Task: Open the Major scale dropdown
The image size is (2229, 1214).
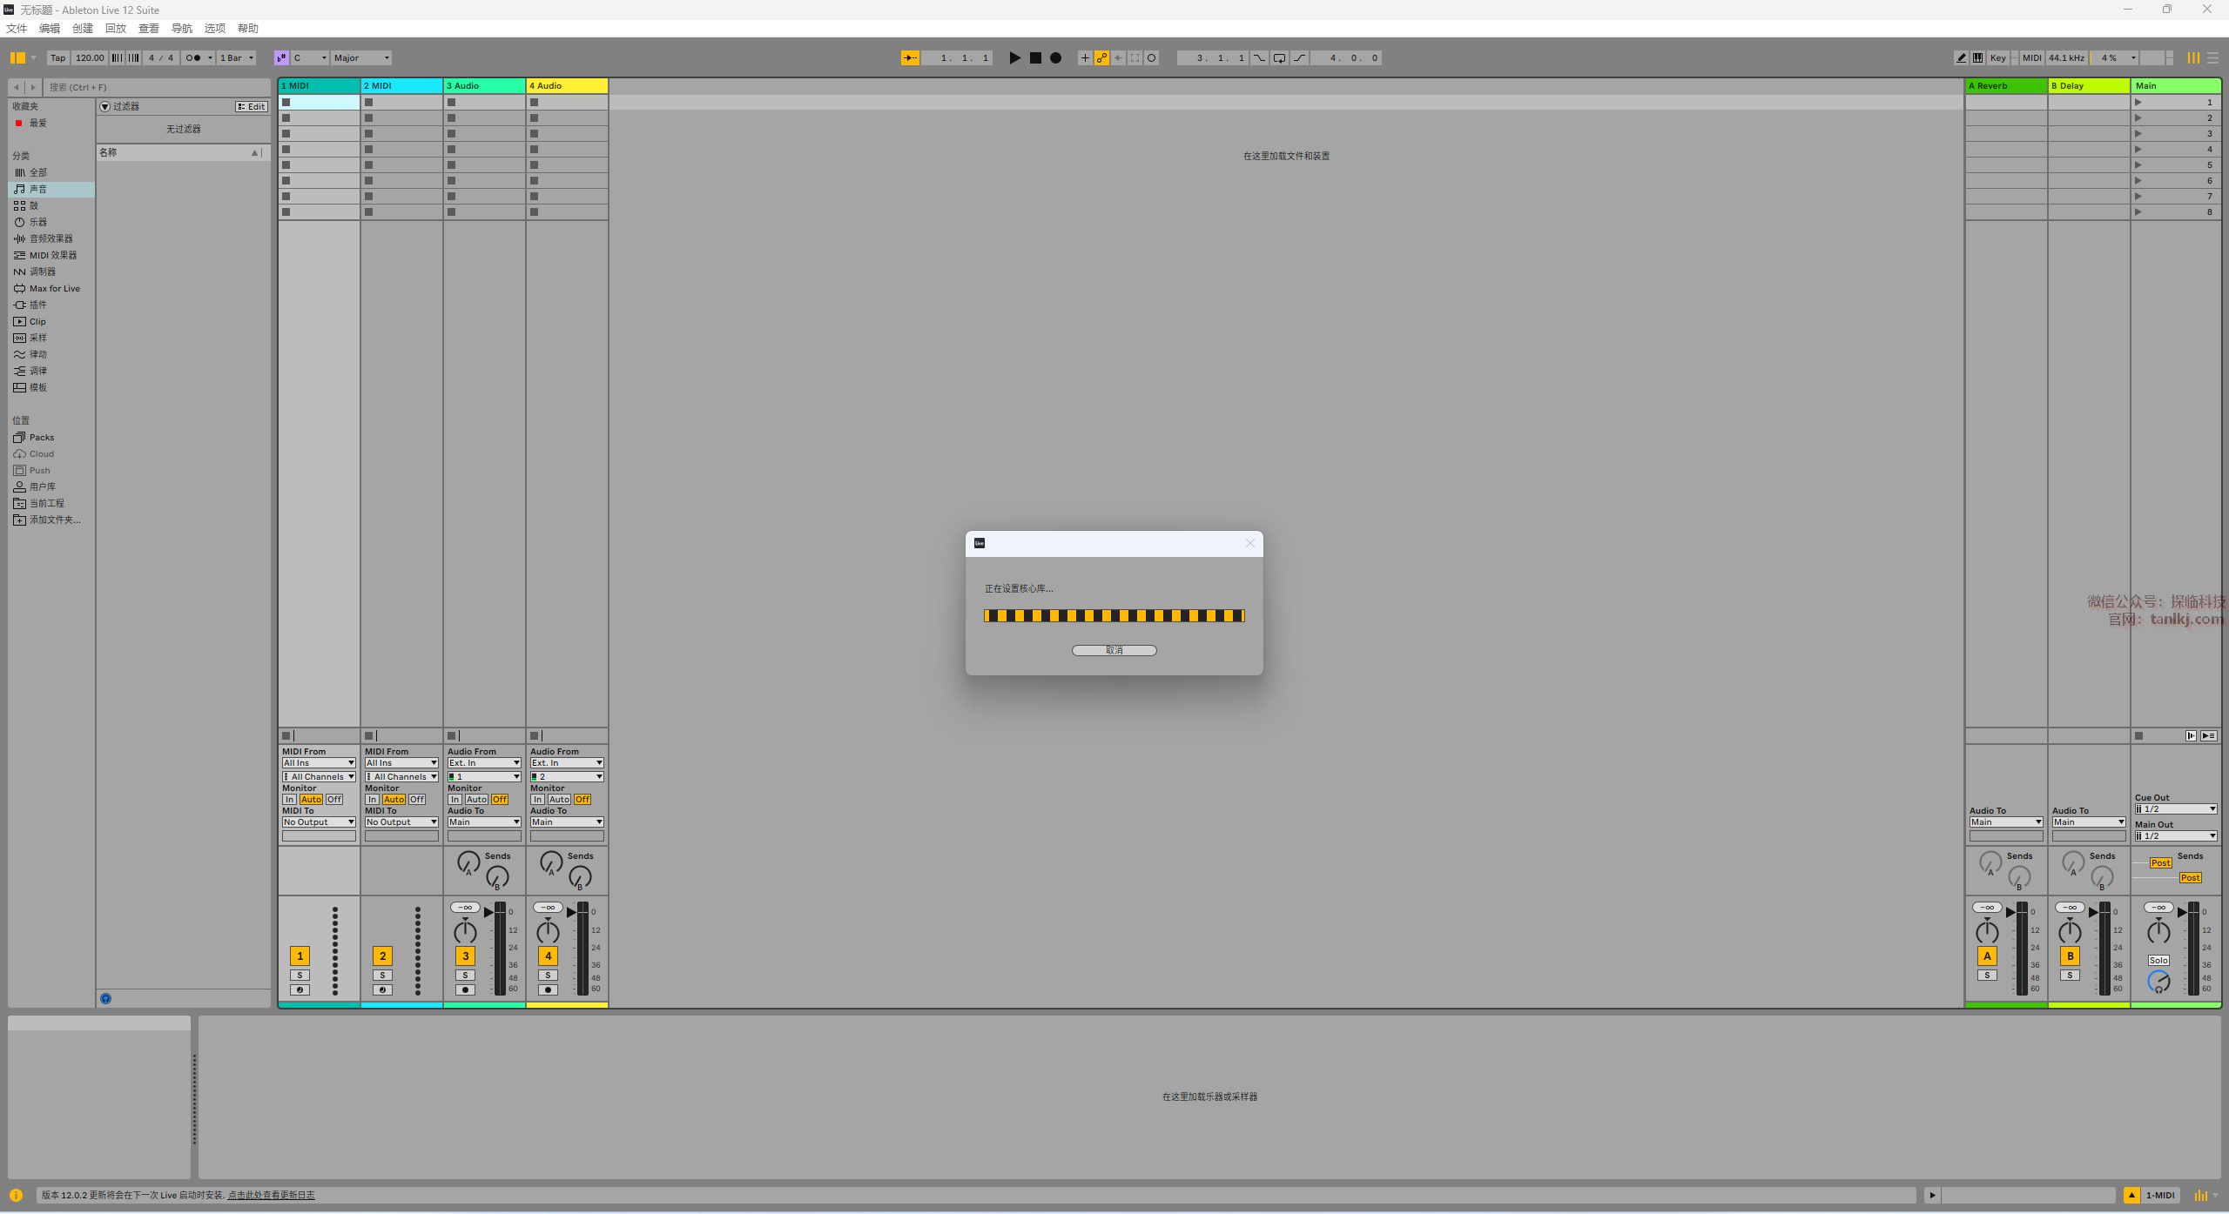Action: click(361, 58)
